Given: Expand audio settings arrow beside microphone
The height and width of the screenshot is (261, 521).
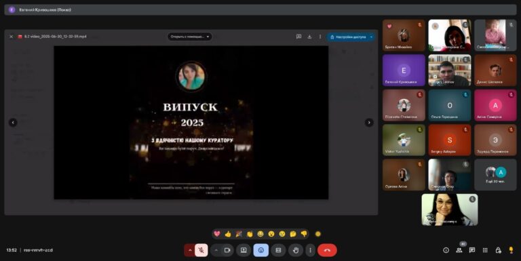Looking at the screenshot, I should click(x=190, y=250).
